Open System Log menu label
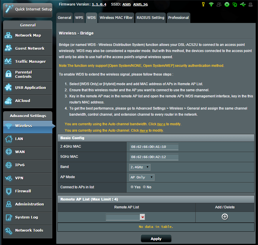The width and height of the screenshot is (258, 245). (x=27, y=217)
